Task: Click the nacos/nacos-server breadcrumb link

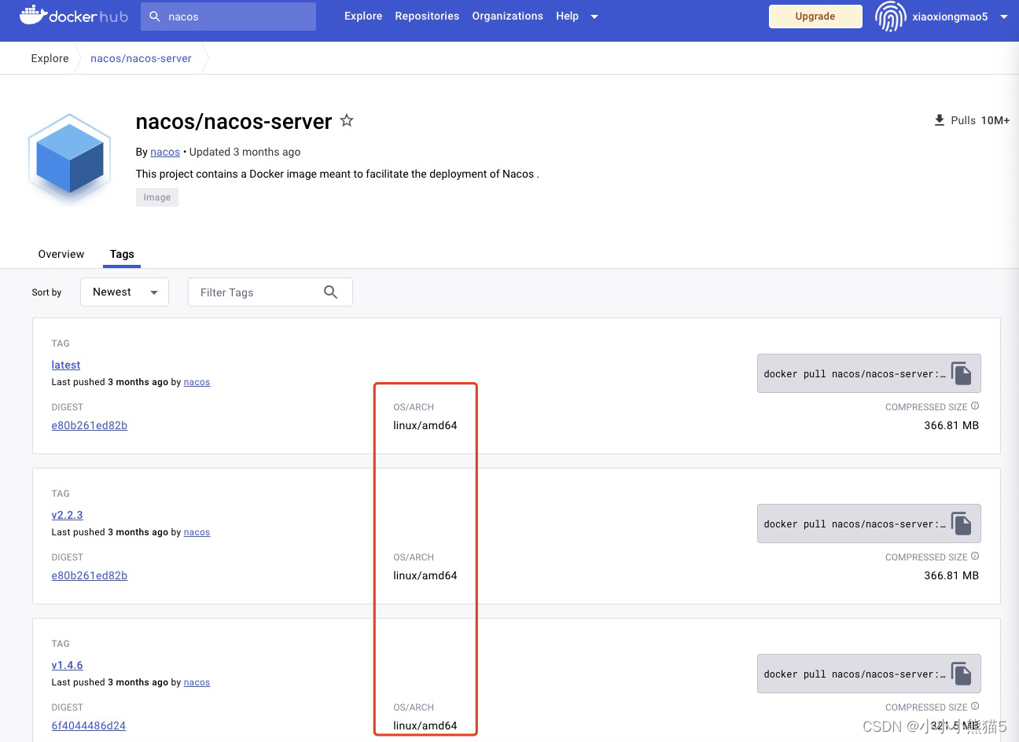Action: [x=141, y=58]
